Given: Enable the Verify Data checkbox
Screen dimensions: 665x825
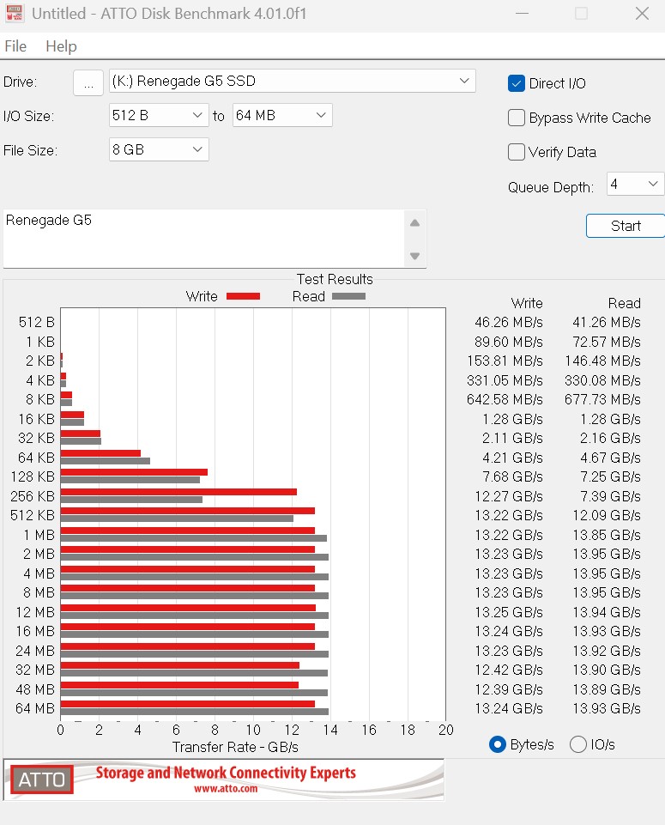Looking at the screenshot, I should [x=517, y=152].
